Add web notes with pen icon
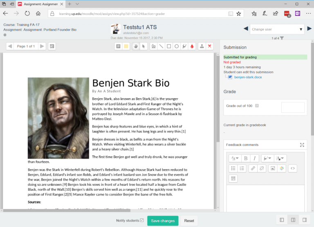Viewport: 314px width, 227px height. pos(265,13)
